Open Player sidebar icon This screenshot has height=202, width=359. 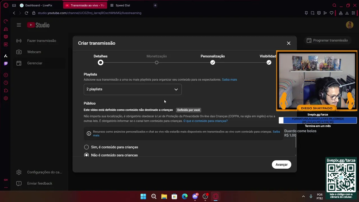pyautogui.click(x=6, y=75)
